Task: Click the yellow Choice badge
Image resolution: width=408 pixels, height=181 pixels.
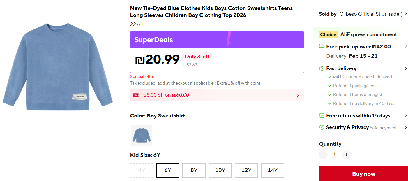Action: [x=328, y=34]
